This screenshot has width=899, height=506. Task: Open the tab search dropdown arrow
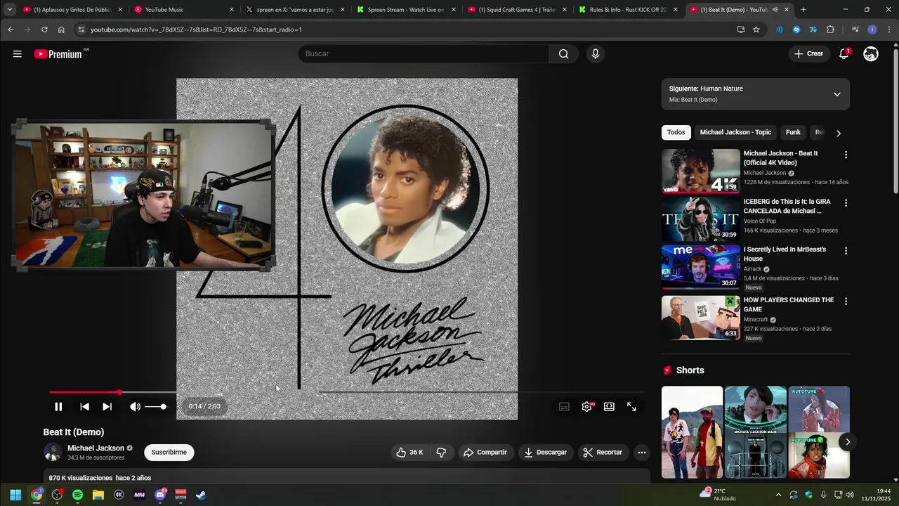10,10
